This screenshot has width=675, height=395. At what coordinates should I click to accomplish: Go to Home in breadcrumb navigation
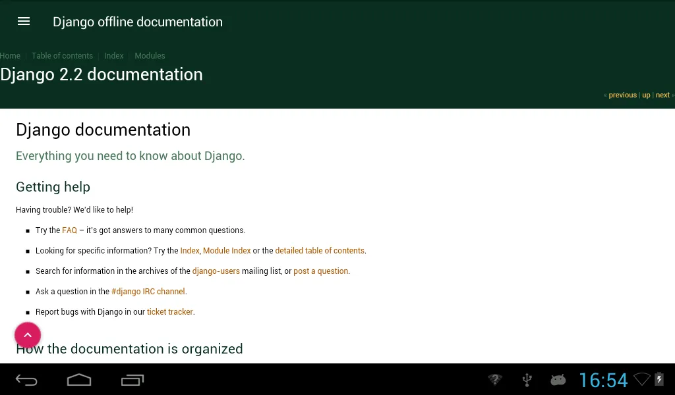pos(10,56)
